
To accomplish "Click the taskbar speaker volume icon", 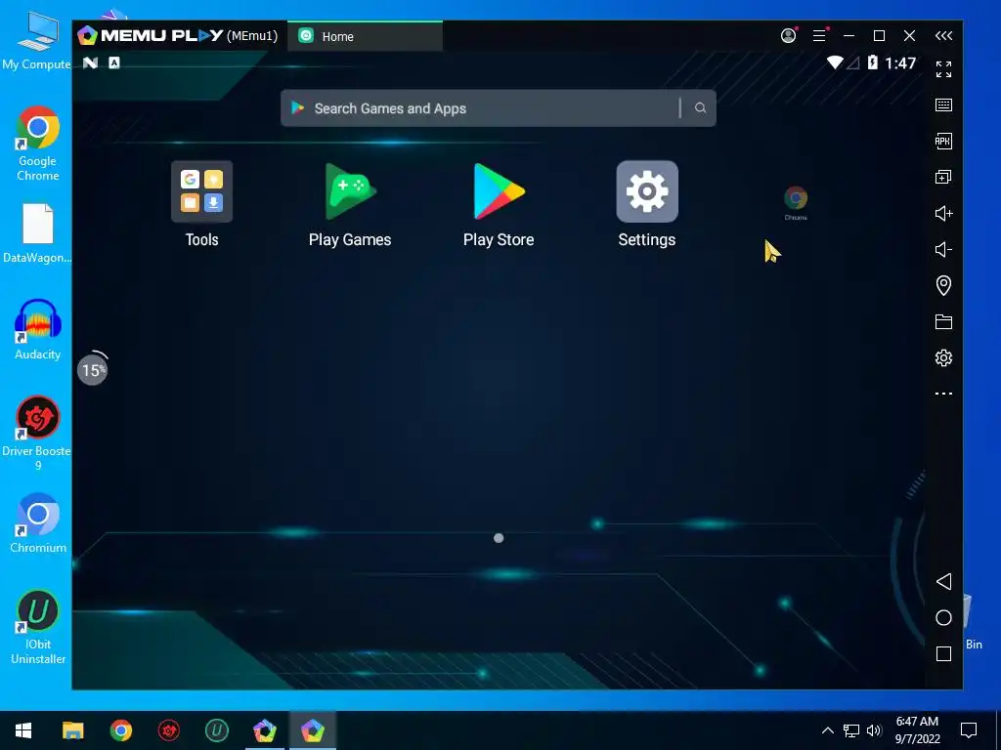I will pos(874,730).
